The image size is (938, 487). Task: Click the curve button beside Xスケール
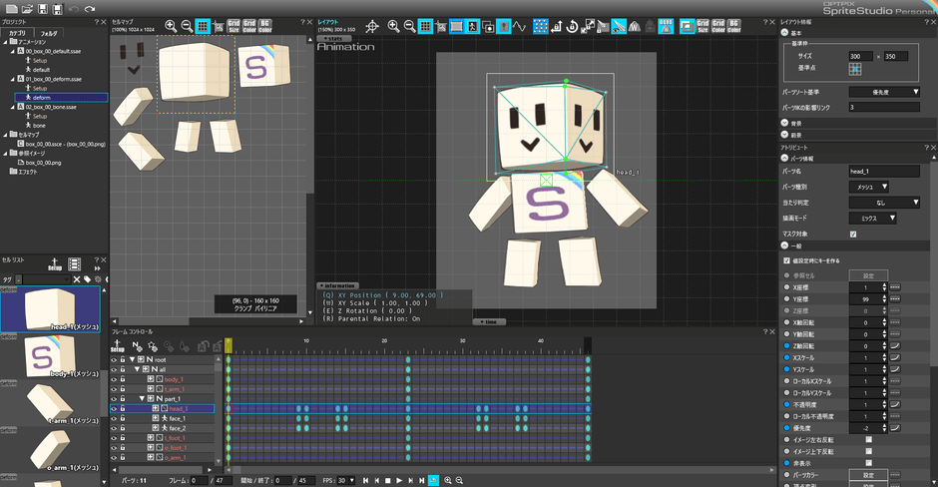click(895, 356)
